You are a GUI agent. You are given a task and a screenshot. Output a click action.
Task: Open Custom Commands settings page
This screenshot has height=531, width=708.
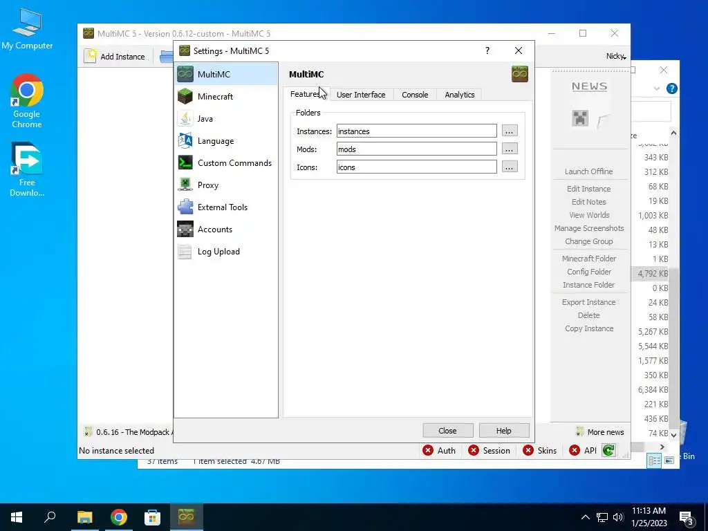pyautogui.click(x=226, y=162)
